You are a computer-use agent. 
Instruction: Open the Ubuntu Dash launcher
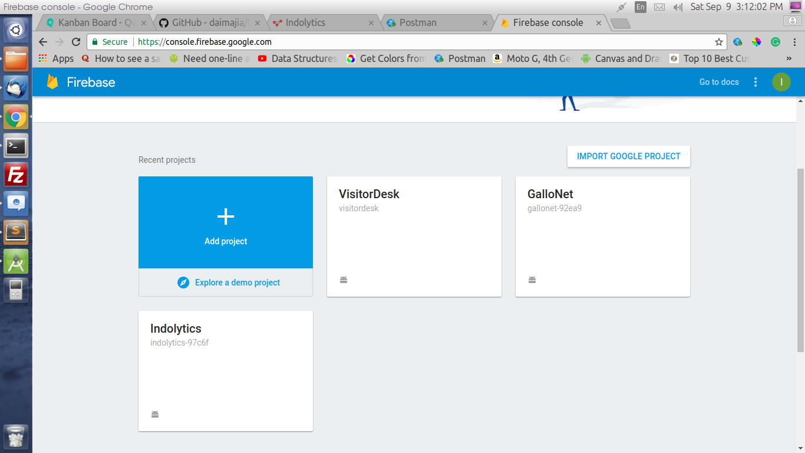pyautogui.click(x=16, y=30)
